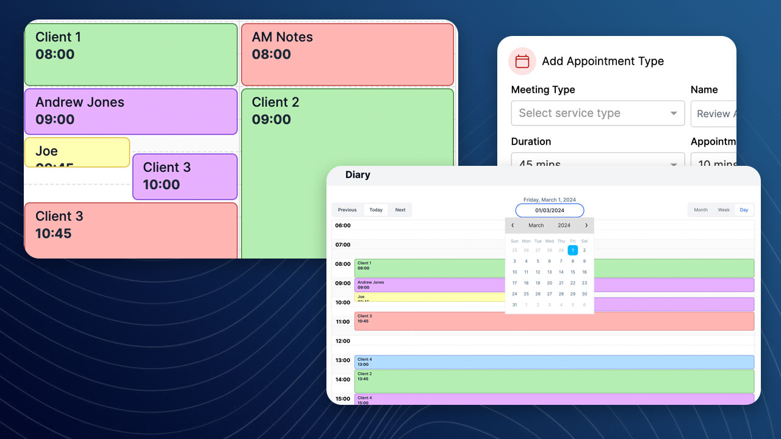Open the large Client 1 08:00 appointment
This screenshot has height=439, width=781.
coord(131,54)
